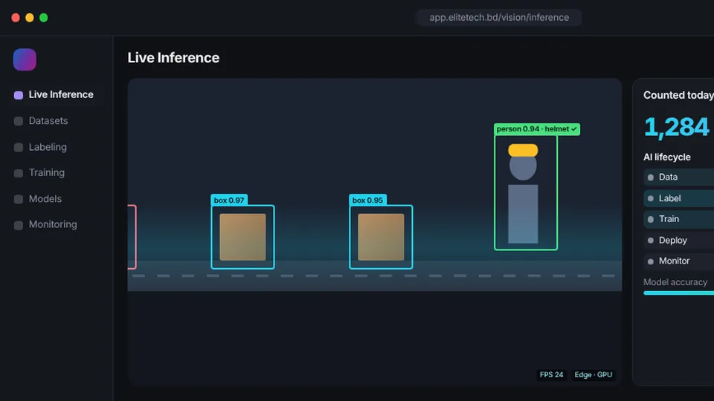The width and height of the screenshot is (714, 401).
Task: Click the dot beside Label step
Action: 651,199
